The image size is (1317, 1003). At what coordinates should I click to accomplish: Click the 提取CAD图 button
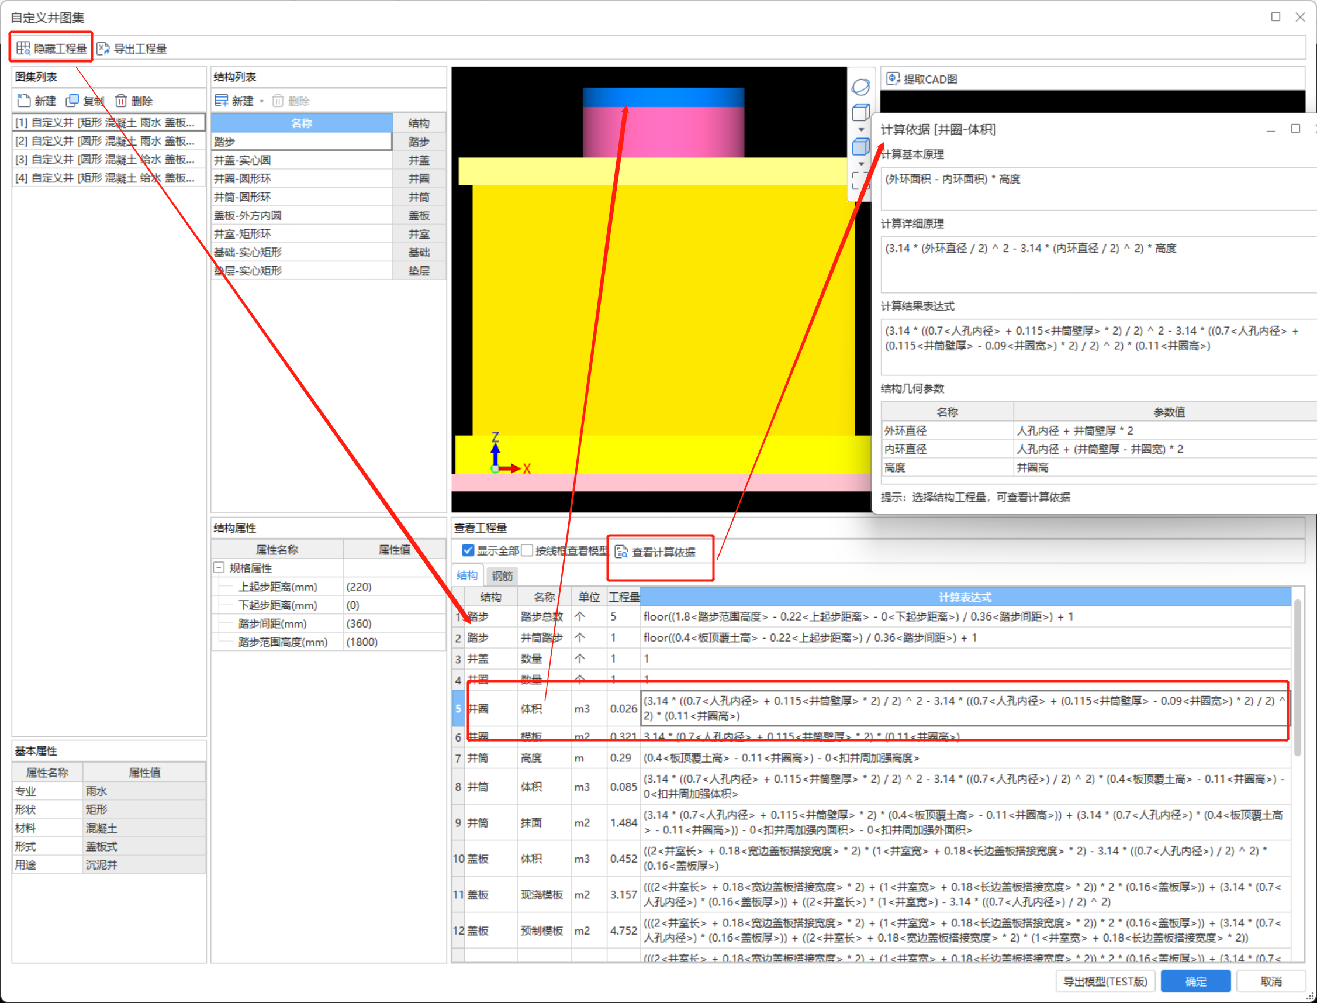tap(922, 79)
